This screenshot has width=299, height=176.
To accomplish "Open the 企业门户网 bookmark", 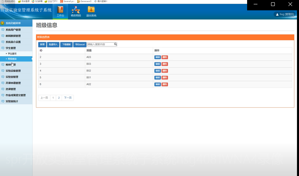I will pos(51,1).
